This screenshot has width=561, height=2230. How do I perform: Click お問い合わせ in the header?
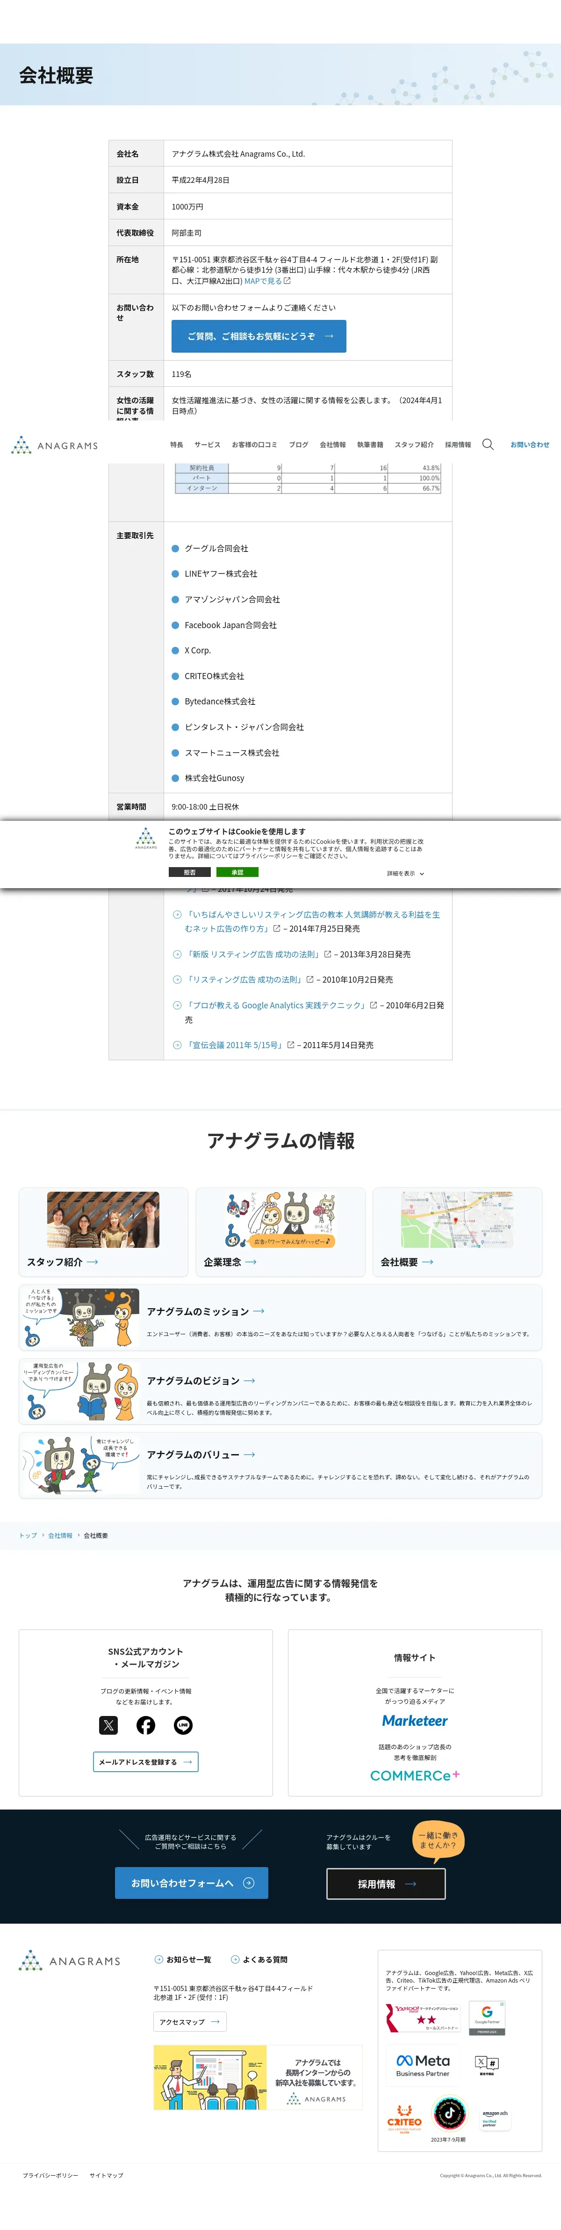click(x=530, y=444)
